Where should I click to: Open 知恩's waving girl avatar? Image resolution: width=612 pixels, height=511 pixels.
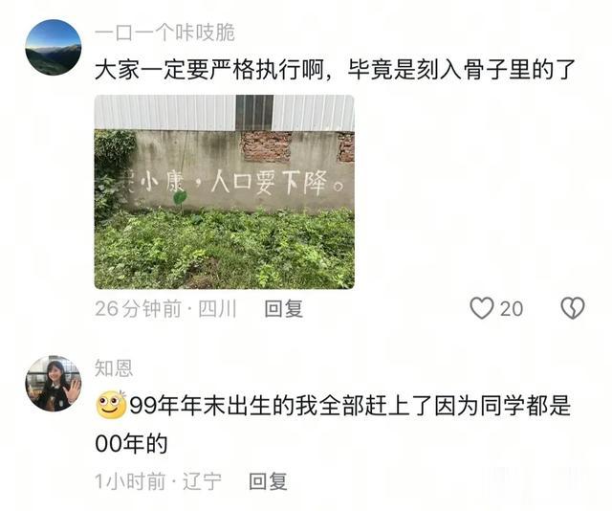coord(54,383)
